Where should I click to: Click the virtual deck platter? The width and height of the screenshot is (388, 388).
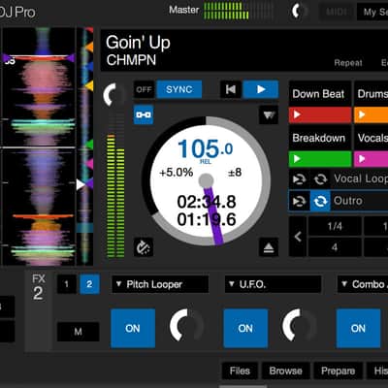[x=207, y=180]
